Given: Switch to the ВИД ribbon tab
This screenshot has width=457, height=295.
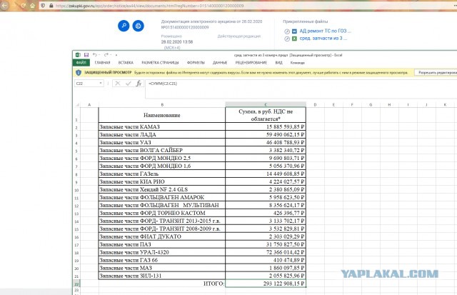Looking at the screenshot, I should point(278,63).
